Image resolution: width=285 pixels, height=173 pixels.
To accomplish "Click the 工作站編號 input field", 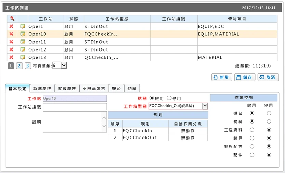I will pos(75,107).
